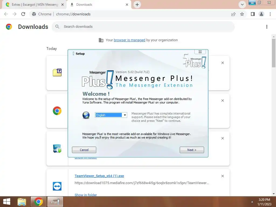Image resolution: width=276 pixels, height=207 pixels.
Task: Click the Search downloads field
Action: coord(143,27)
